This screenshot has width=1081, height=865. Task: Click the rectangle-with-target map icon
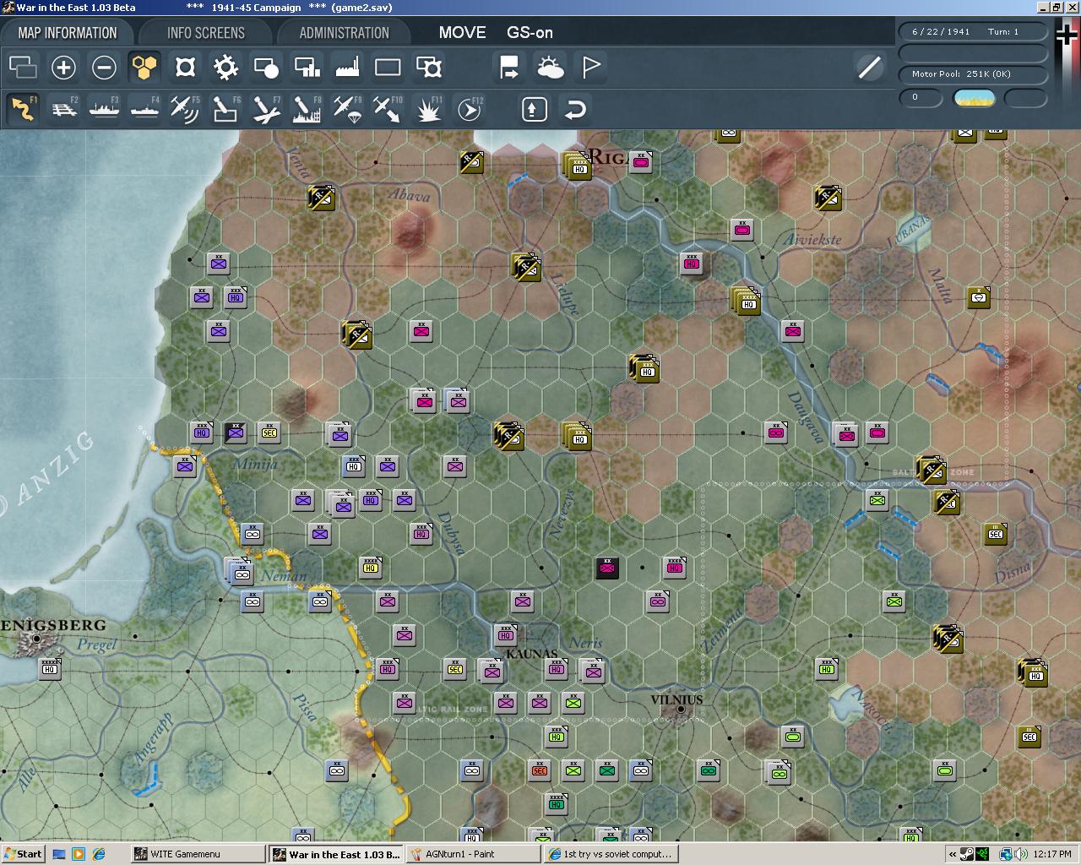(x=428, y=67)
